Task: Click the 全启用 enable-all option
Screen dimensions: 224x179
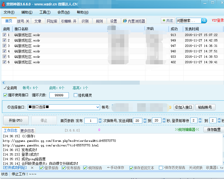Action: pyautogui.click(x=10, y=88)
